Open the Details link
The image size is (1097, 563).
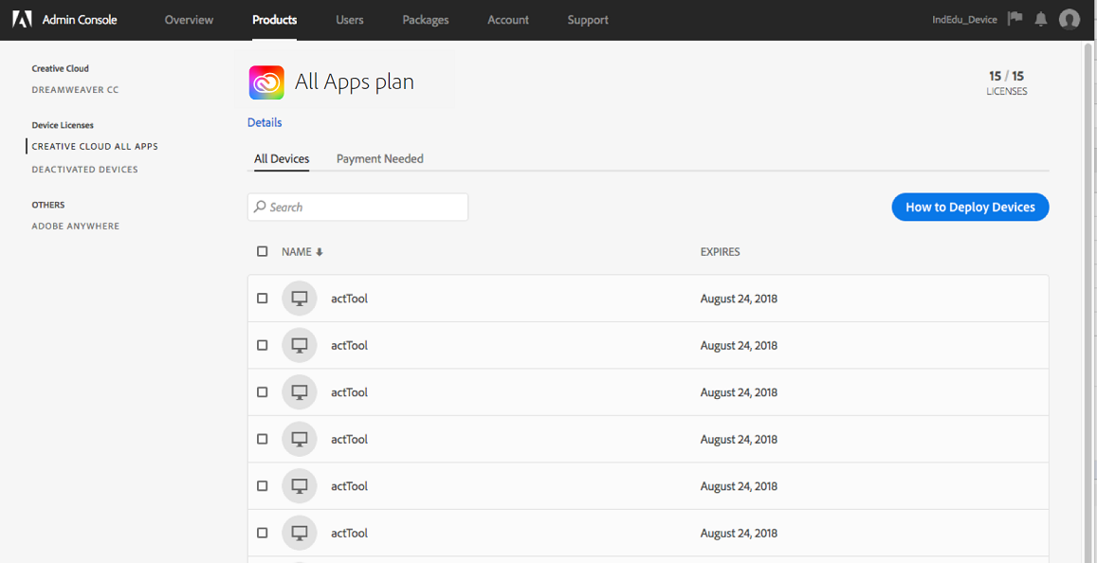click(265, 122)
